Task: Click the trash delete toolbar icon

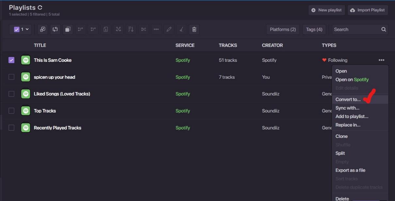Action: point(194,29)
